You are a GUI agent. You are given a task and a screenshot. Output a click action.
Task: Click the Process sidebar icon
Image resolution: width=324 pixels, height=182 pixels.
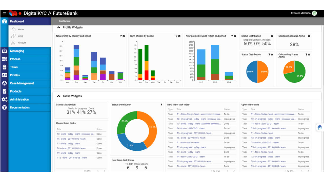click(x=4, y=59)
